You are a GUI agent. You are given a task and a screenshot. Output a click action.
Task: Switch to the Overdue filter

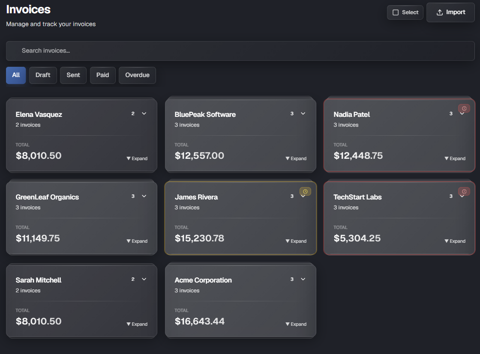[137, 75]
